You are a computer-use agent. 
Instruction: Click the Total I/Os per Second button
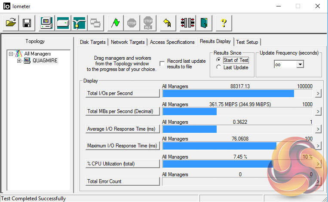point(123,93)
